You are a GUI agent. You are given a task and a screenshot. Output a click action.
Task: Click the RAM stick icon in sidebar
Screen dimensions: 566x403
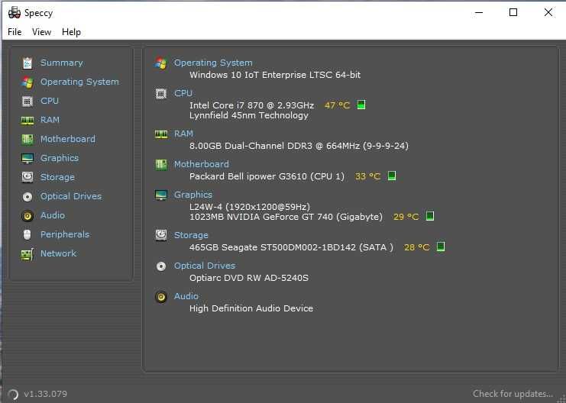(x=27, y=121)
